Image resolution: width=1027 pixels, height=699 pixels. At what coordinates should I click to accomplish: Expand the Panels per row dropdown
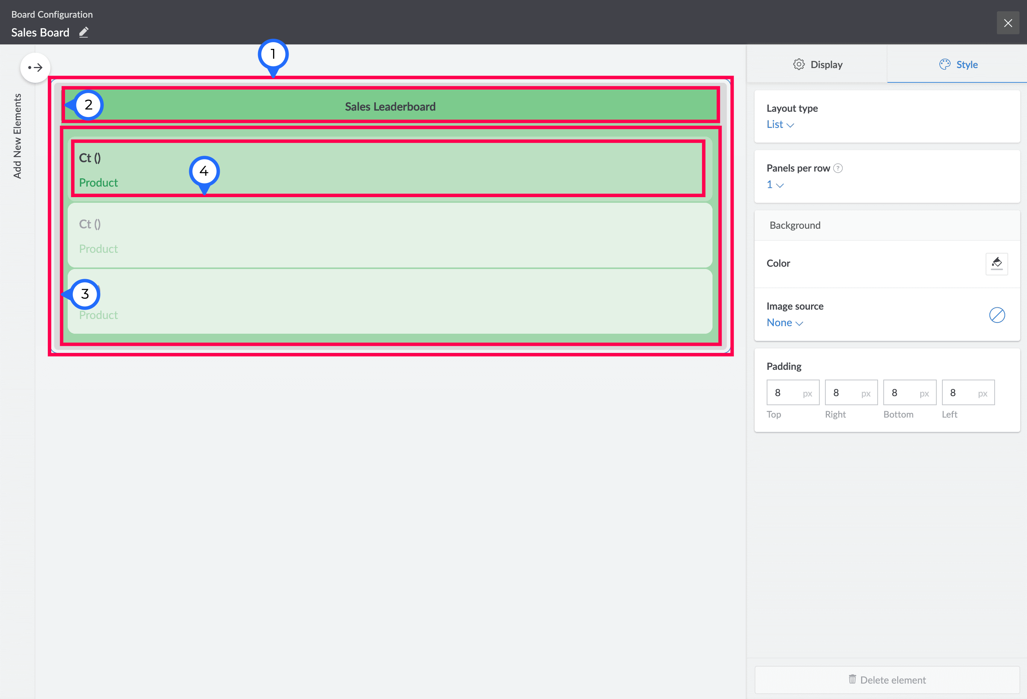775,185
